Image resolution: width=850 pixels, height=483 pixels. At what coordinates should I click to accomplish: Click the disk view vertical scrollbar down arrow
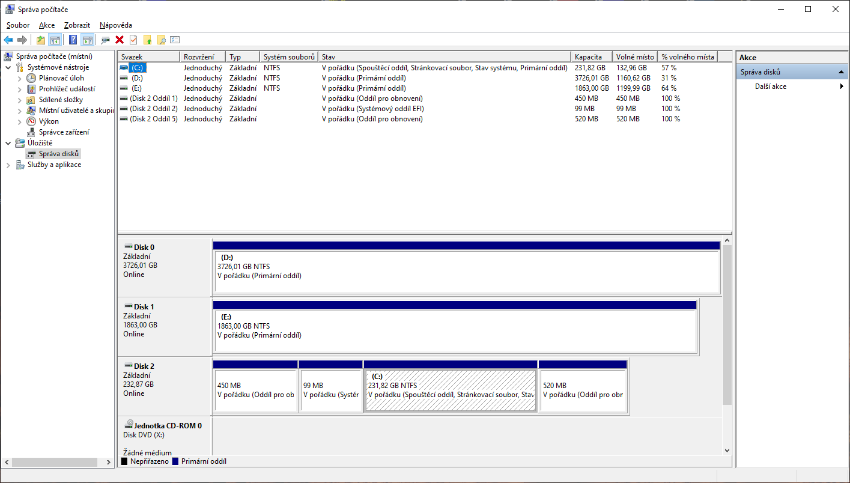point(727,450)
